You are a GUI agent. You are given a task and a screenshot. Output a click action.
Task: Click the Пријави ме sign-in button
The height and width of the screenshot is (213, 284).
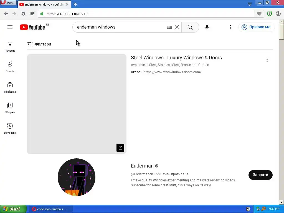[x=256, y=27]
